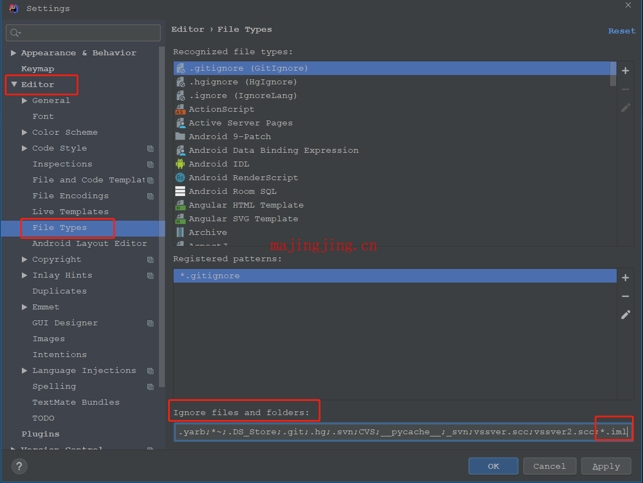643x483 pixels.
Task: Expand the Inlay Hints arrow
Action: pyautogui.click(x=25, y=275)
